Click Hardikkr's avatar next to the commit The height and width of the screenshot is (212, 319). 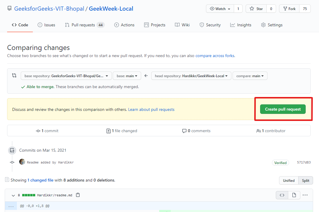coord(22,162)
